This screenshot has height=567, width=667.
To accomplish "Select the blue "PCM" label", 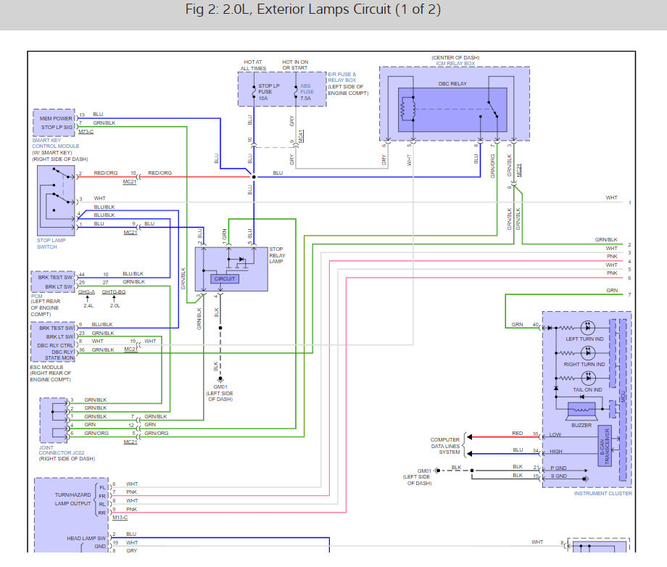I will (x=36, y=296).
